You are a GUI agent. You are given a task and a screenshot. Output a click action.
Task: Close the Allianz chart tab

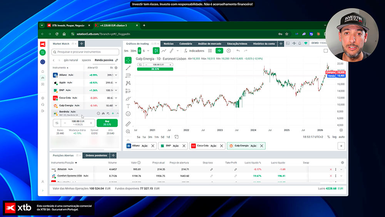pyautogui.click(x=153, y=146)
